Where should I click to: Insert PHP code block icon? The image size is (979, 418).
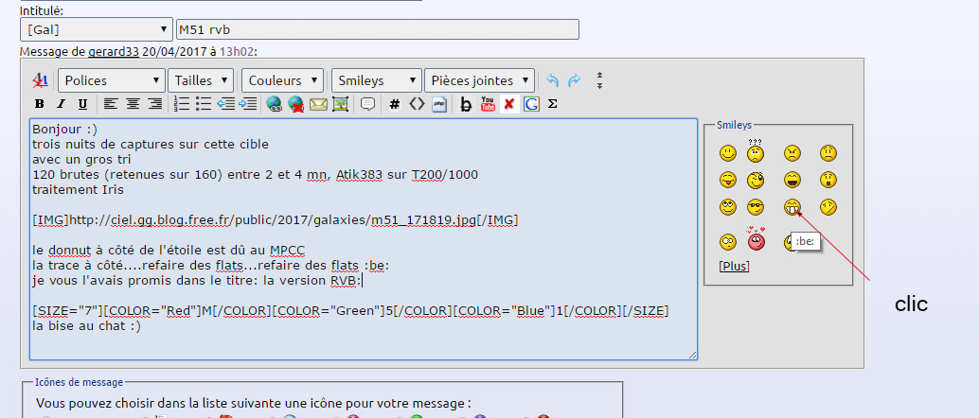tap(439, 104)
